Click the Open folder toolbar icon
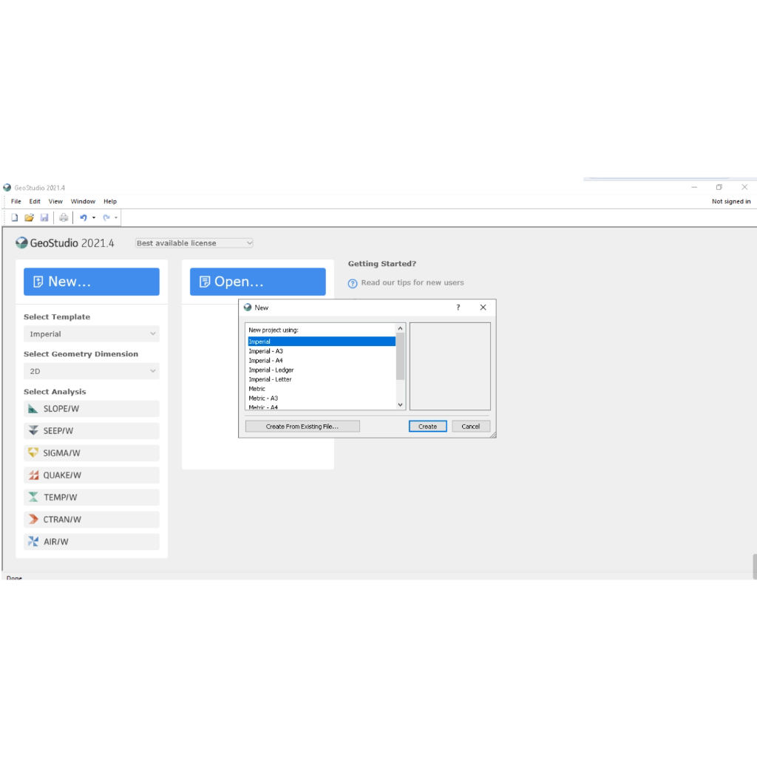 point(30,217)
